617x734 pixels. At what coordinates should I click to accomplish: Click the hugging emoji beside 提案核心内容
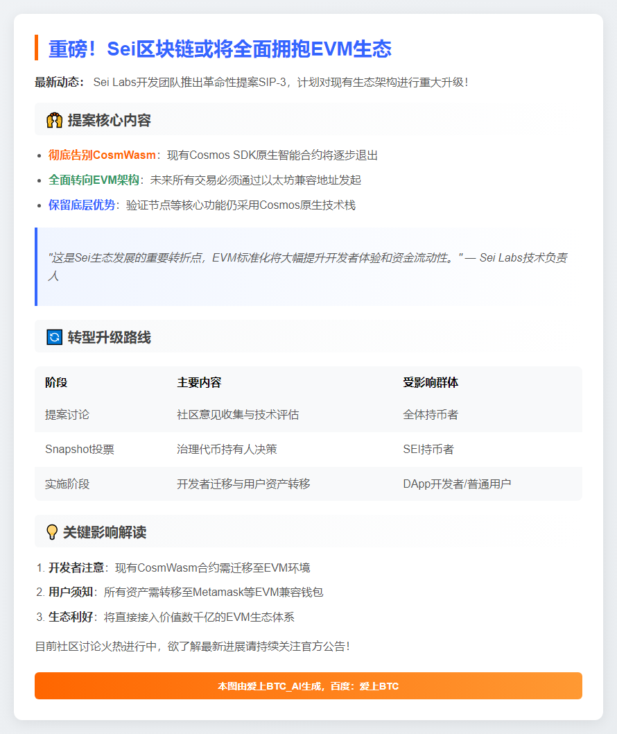pos(54,120)
